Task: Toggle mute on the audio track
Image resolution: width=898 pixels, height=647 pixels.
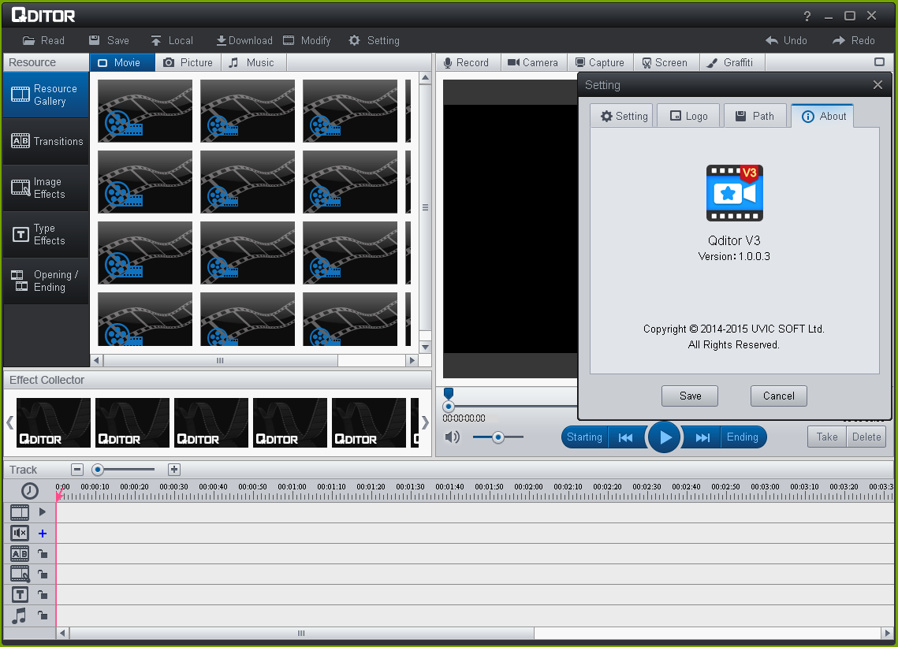Action: tap(20, 534)
